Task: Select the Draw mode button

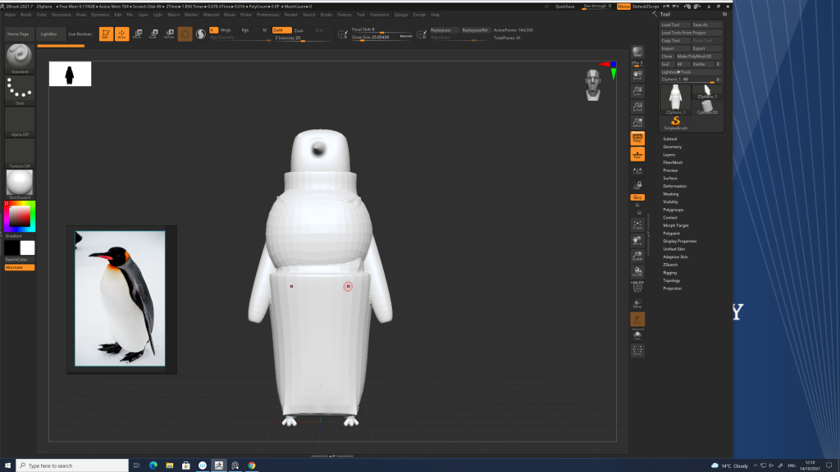Action: [121, 34]
